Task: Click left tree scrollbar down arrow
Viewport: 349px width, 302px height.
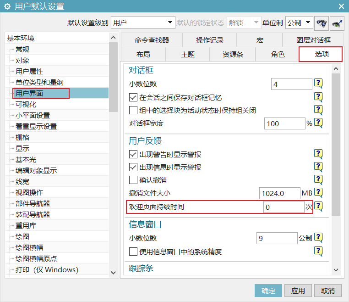Action: coord(113,273)
